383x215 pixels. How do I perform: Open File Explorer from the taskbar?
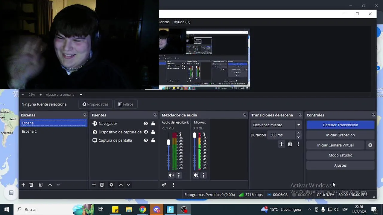[x=129, y=210]
